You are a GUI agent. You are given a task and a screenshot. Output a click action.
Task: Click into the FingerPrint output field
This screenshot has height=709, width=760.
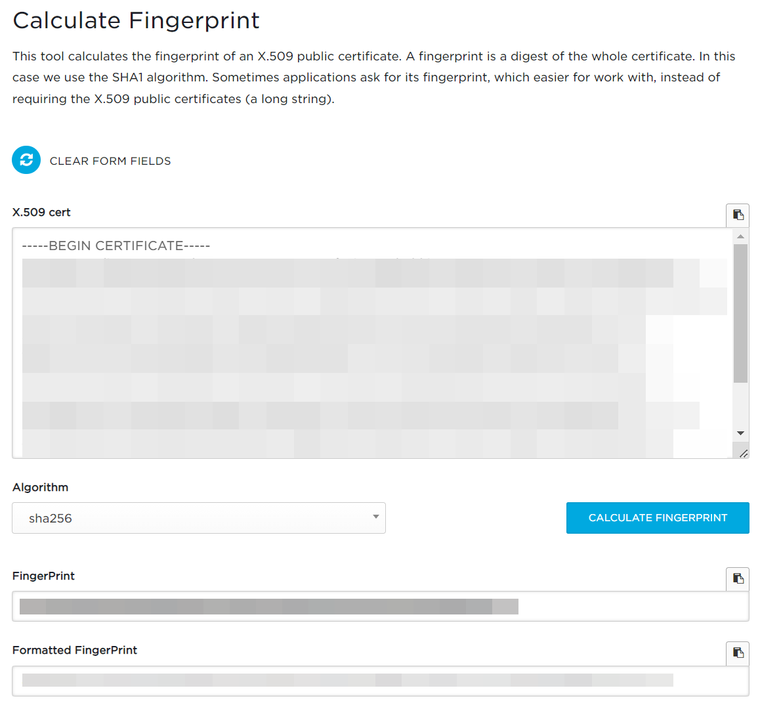click(381, 606)
